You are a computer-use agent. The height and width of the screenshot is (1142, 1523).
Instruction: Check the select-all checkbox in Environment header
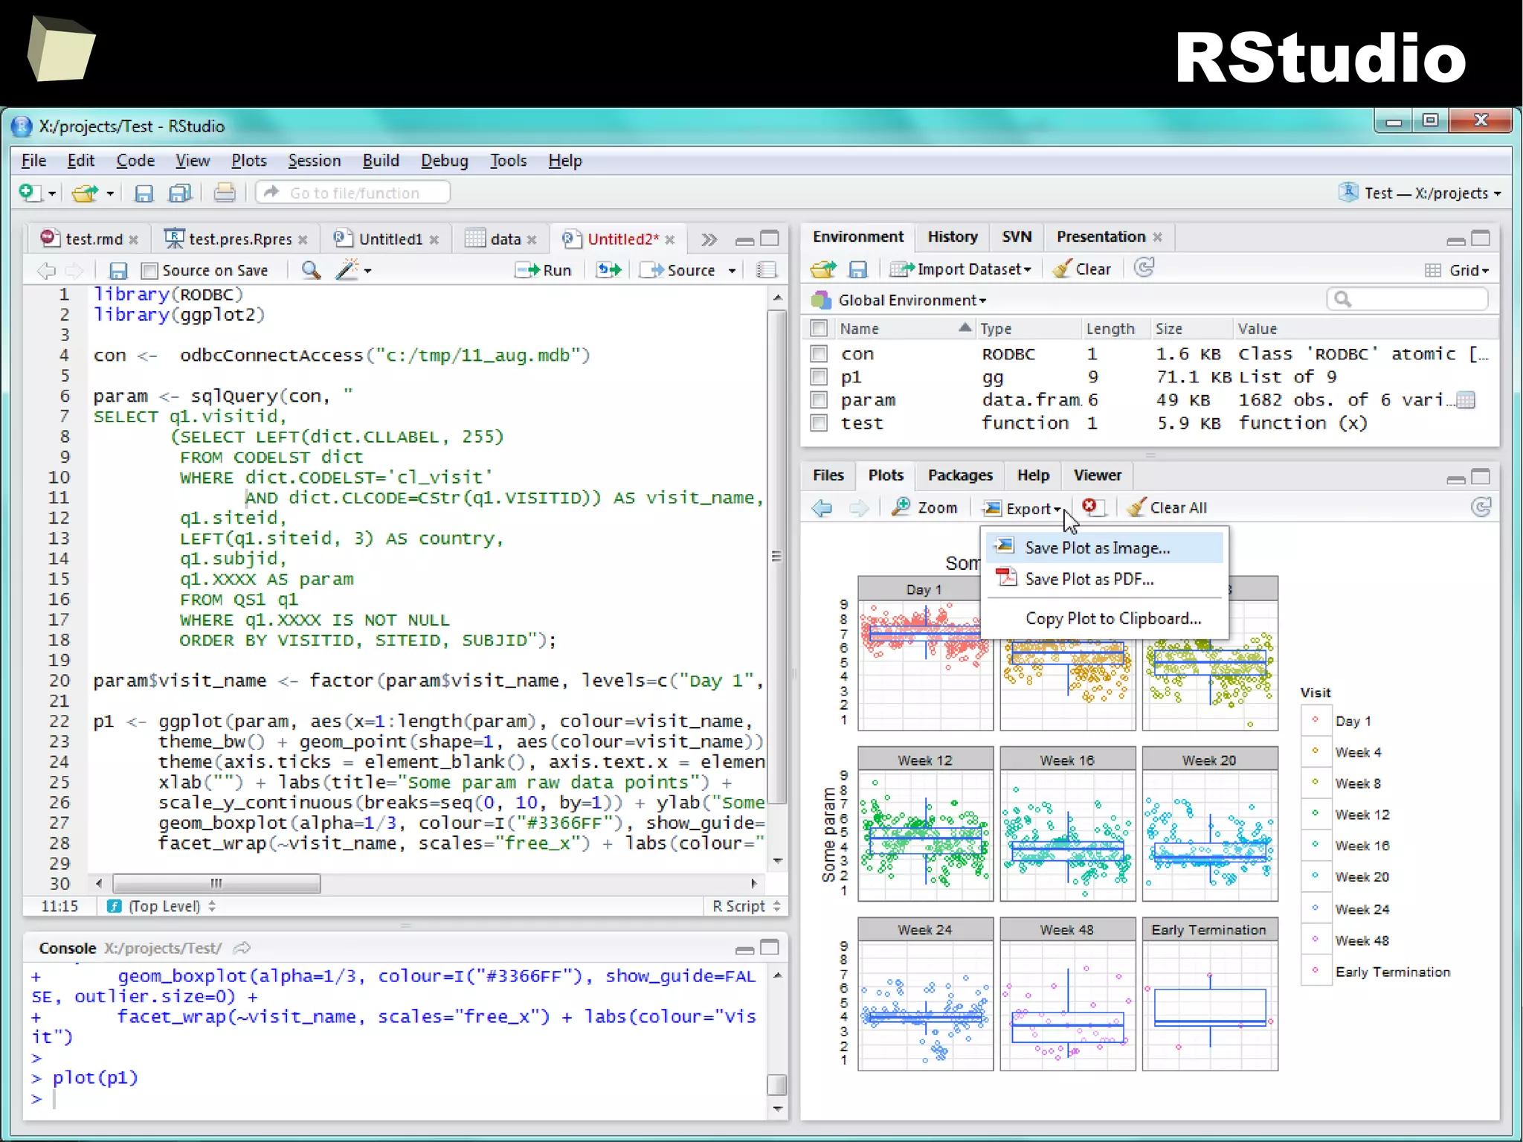[819, 328]
